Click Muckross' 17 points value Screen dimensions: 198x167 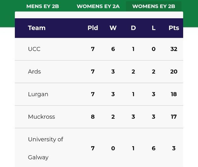tap(174, 117)
